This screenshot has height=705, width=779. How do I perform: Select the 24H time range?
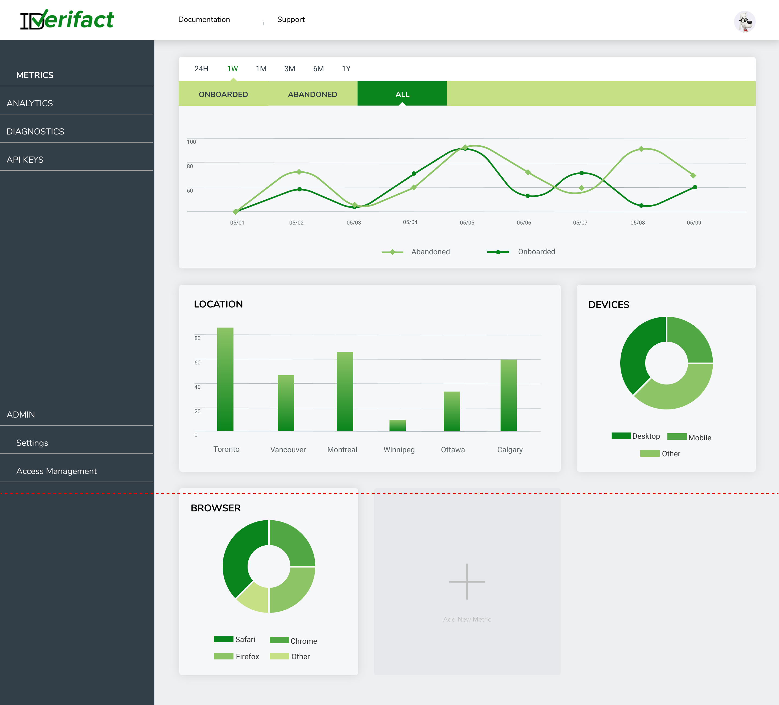pyautogui.click(x=201, y=69)
